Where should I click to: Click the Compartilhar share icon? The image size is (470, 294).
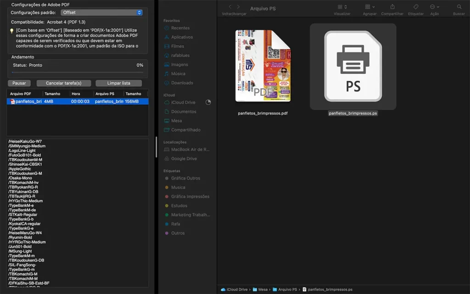[392, 6]
